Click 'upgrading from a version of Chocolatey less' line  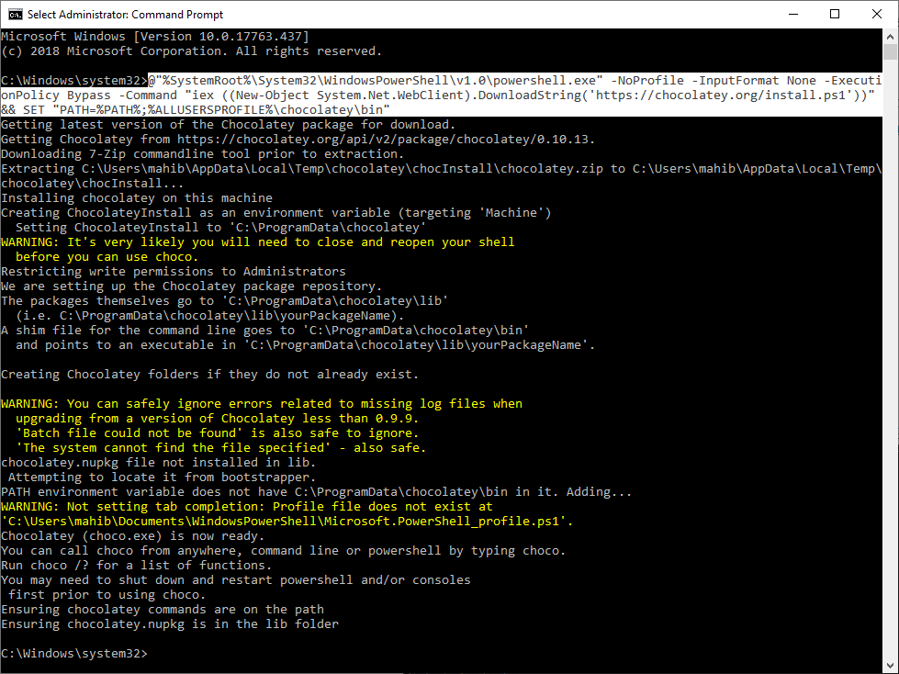218,419
